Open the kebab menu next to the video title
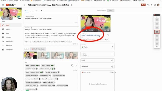Screen dimensions: 162x91 tap(72, 5)
